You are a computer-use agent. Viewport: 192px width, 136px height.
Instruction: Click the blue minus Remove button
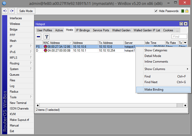tap(38, 37)
